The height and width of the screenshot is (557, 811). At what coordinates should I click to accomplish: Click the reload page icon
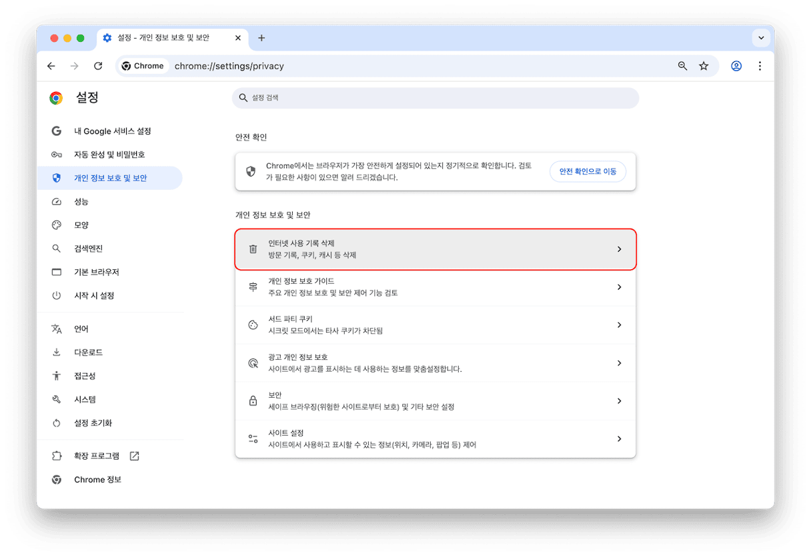98,66
